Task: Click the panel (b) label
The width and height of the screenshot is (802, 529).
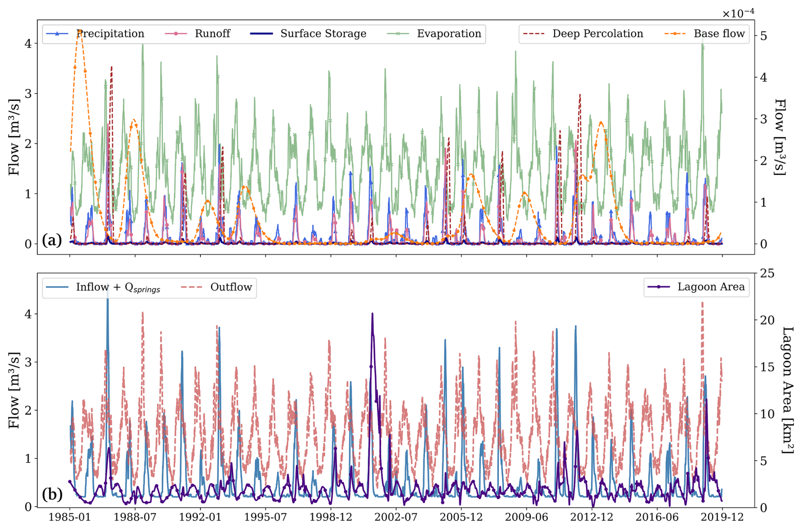Action: 52,494
